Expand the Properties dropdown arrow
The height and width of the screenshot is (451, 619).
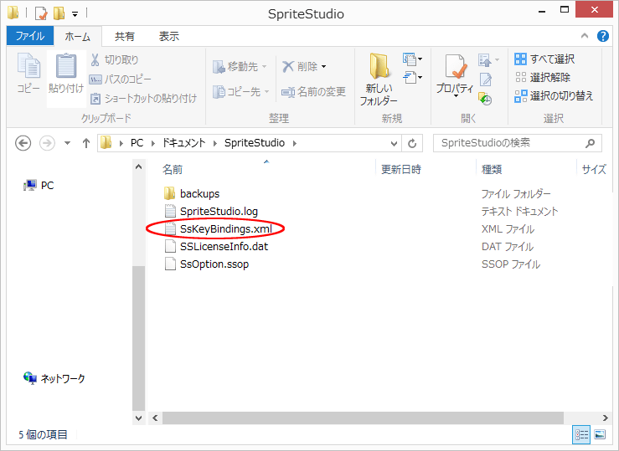(x=456, y=95)
